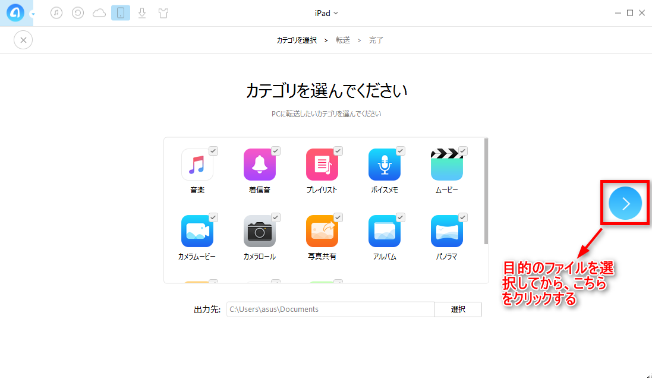Click the 選択 browse button
This screenshot has width=652, height=379.
point(458,309)
